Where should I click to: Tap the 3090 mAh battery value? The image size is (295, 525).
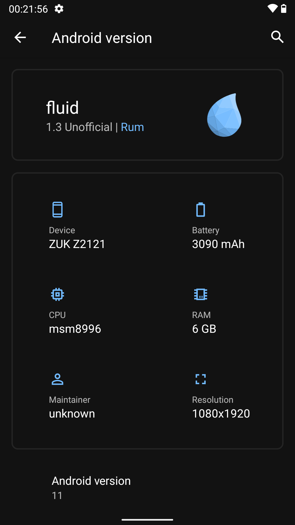218,244
